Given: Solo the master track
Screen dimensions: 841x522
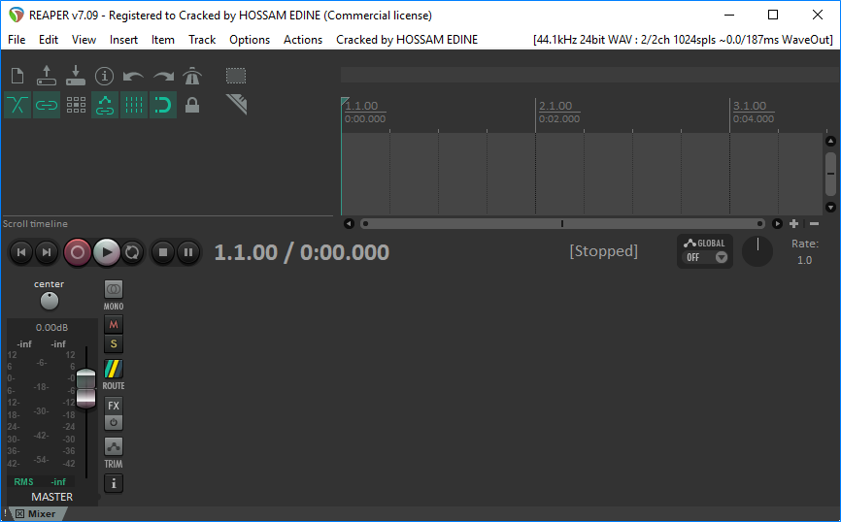Looking at the screenshot, I should 114,344.
